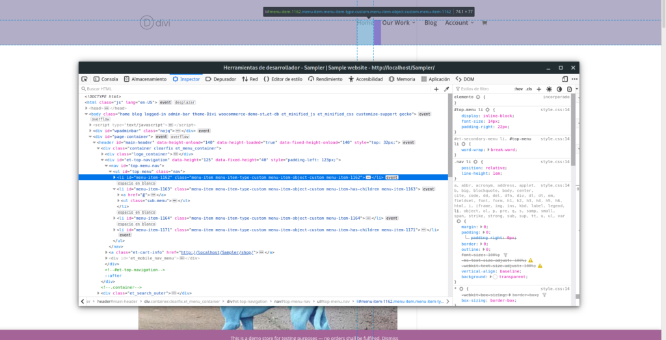Screen dimensions: 666x340
Task: Open the devtools three-dots options menu
Action: [x=574, y=79]
